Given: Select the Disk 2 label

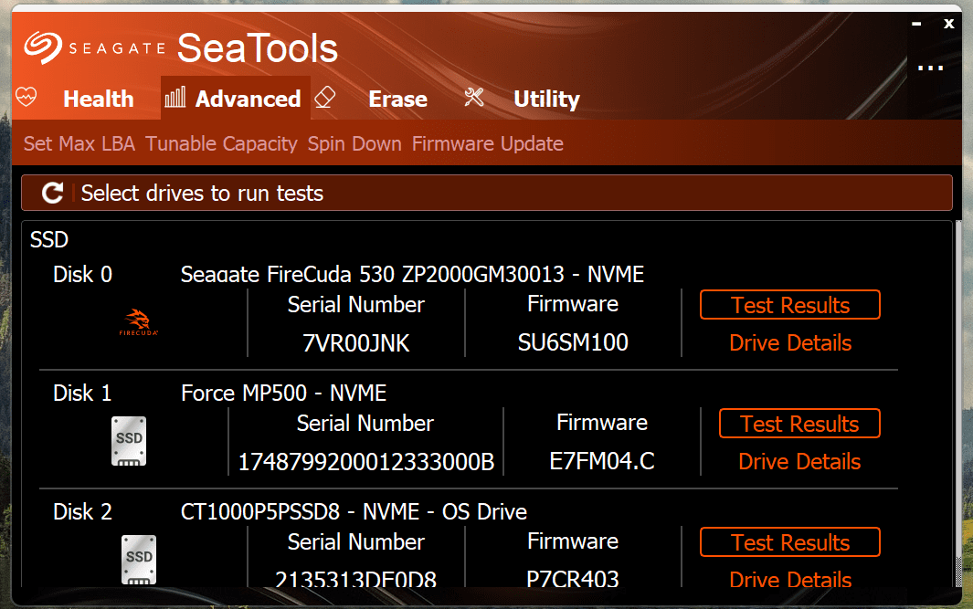Looking at the screenshot, I should (x=82, y=511).
